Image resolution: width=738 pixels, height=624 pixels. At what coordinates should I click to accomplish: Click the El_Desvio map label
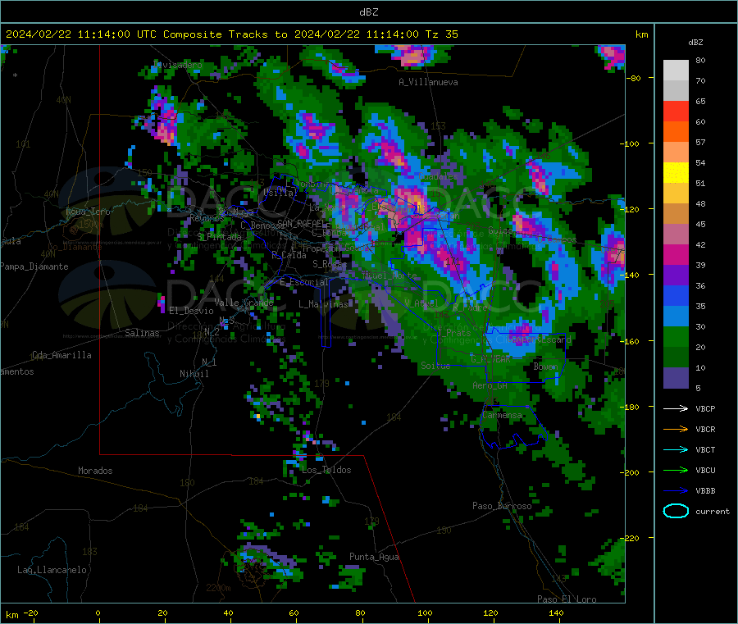(x=191, y=311)
